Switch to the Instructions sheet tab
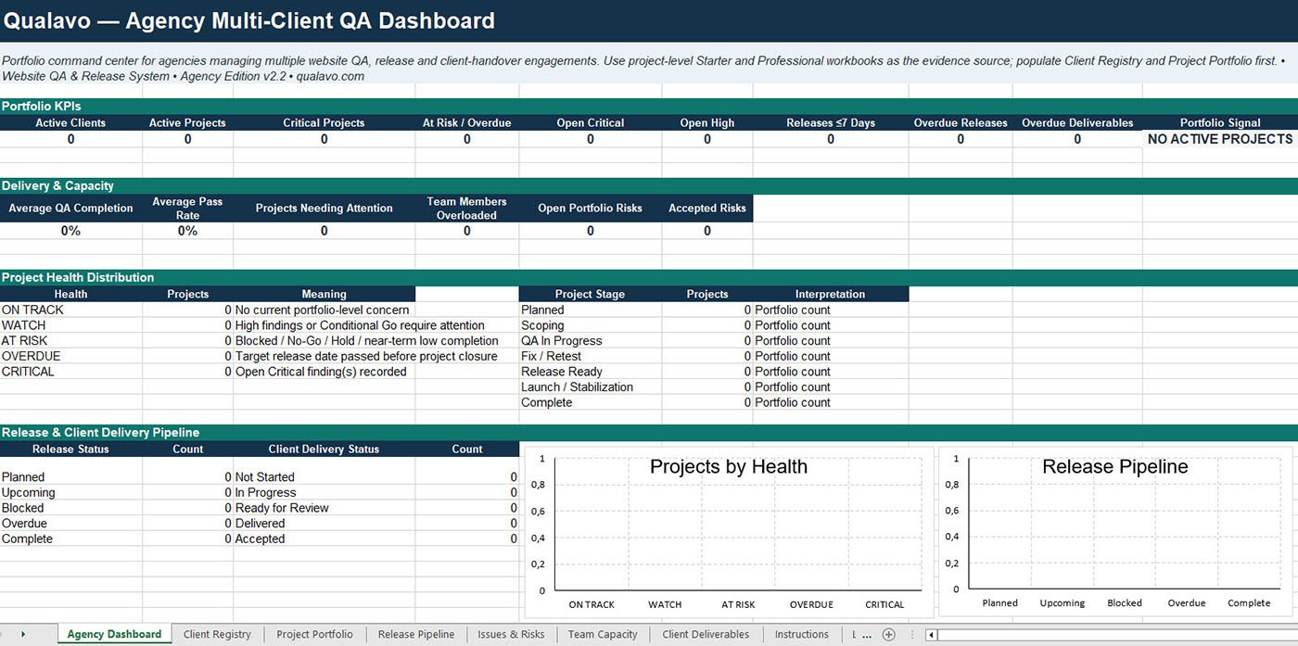This screenshot has height=646, width=1298. point(802,635)
